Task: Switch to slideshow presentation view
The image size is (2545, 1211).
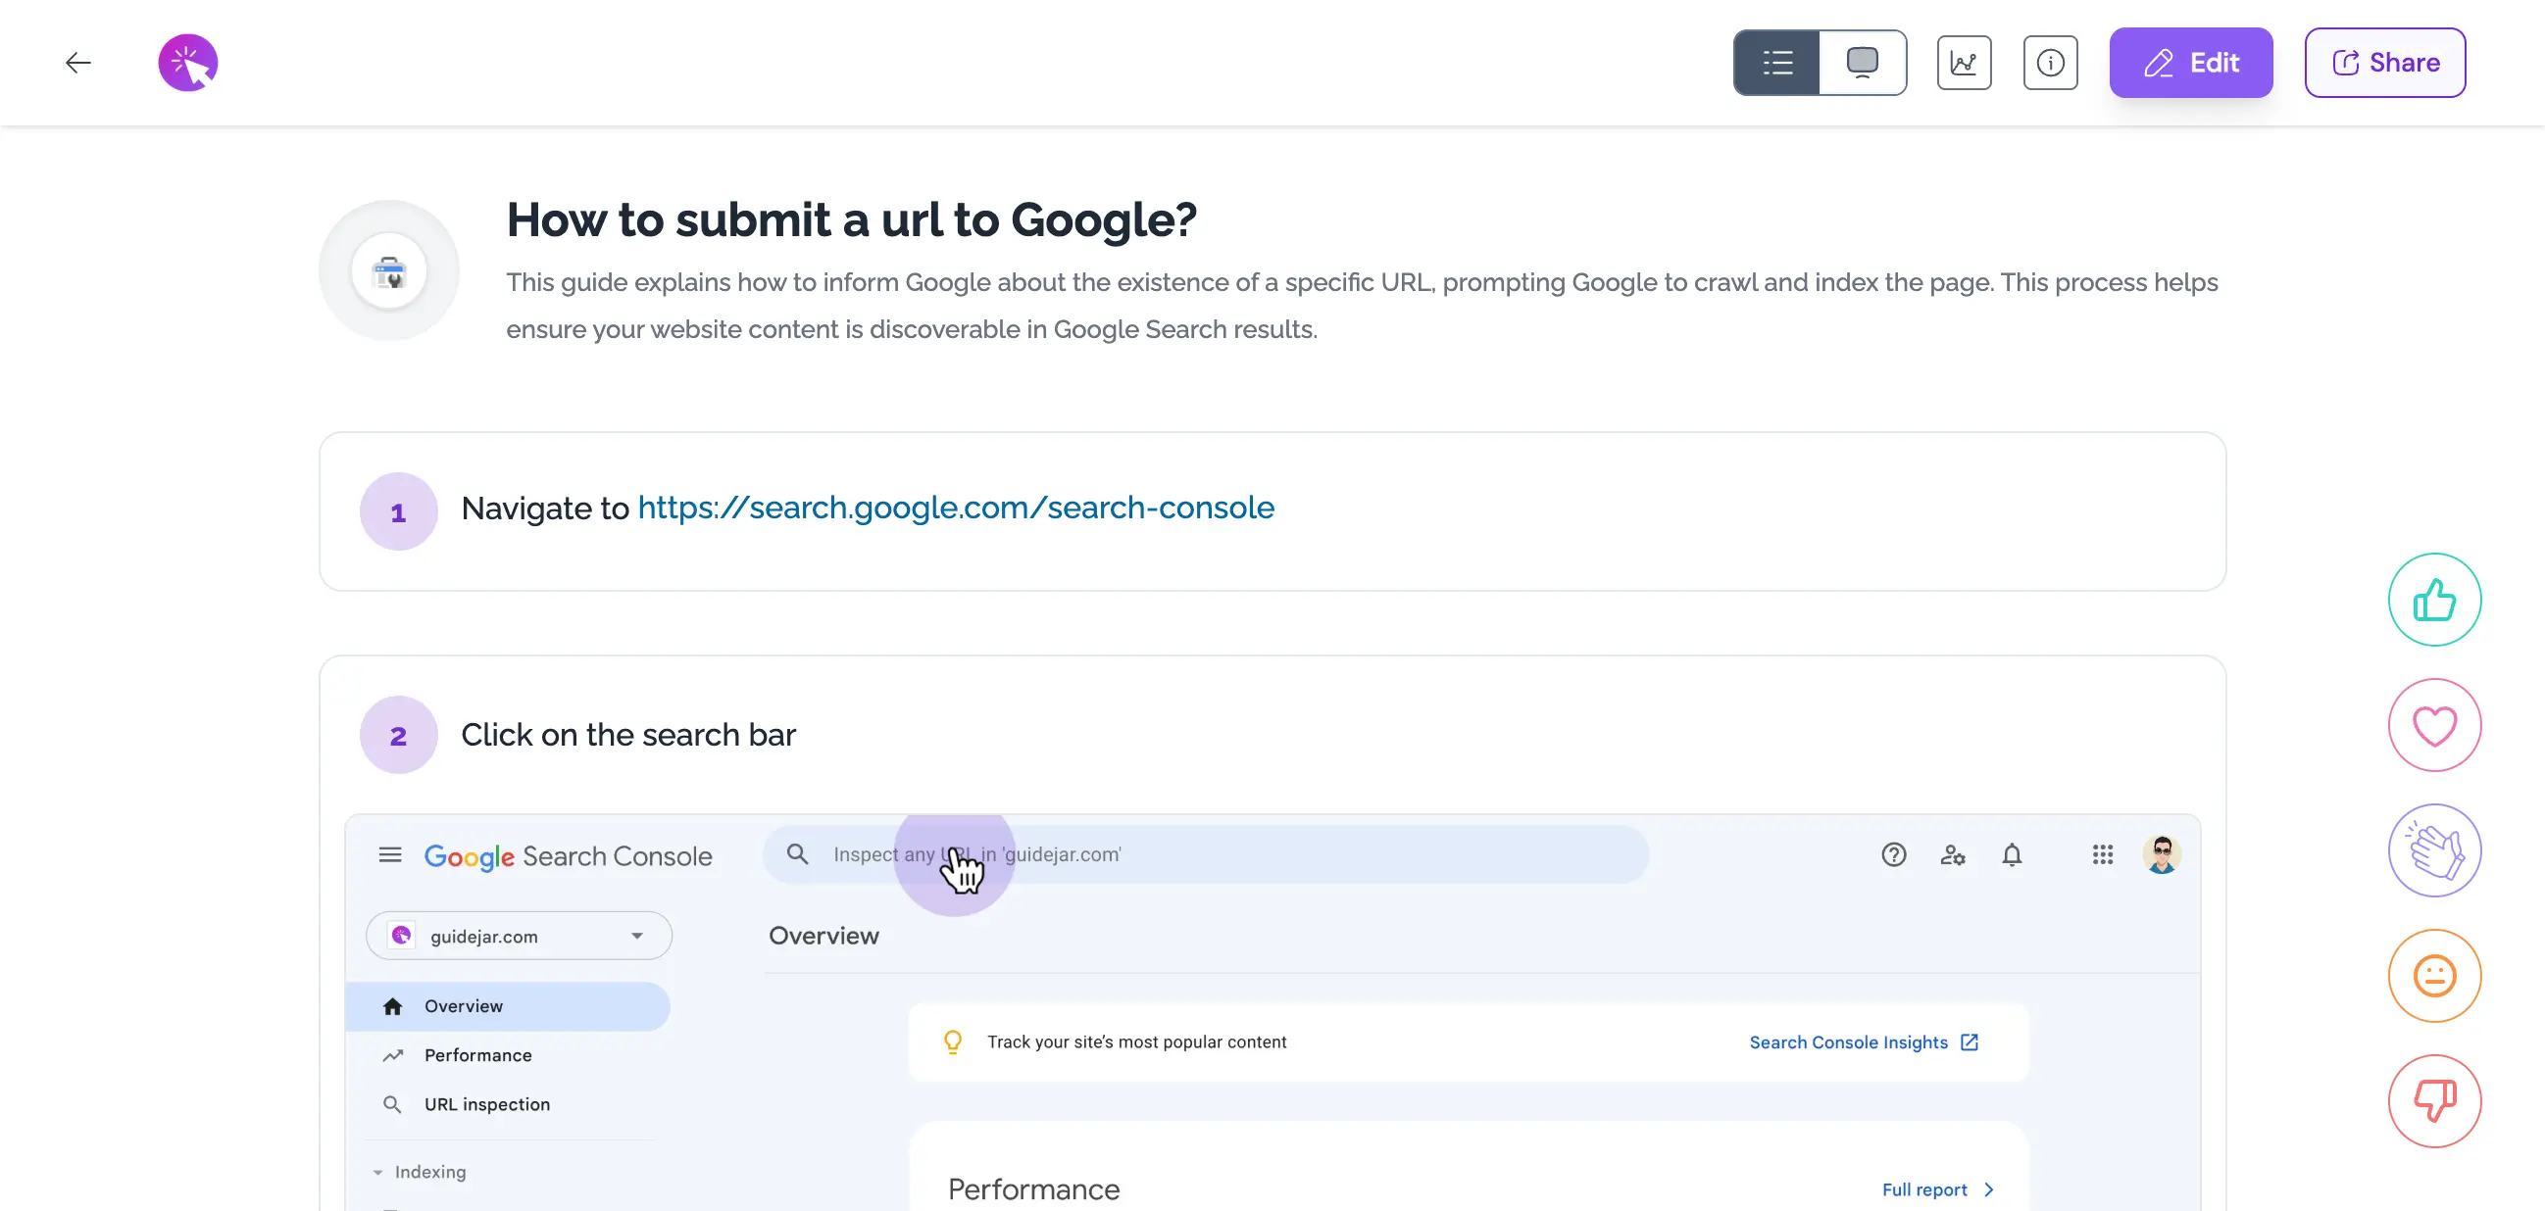Action: pyautogui.click(x=1863, y=63)
